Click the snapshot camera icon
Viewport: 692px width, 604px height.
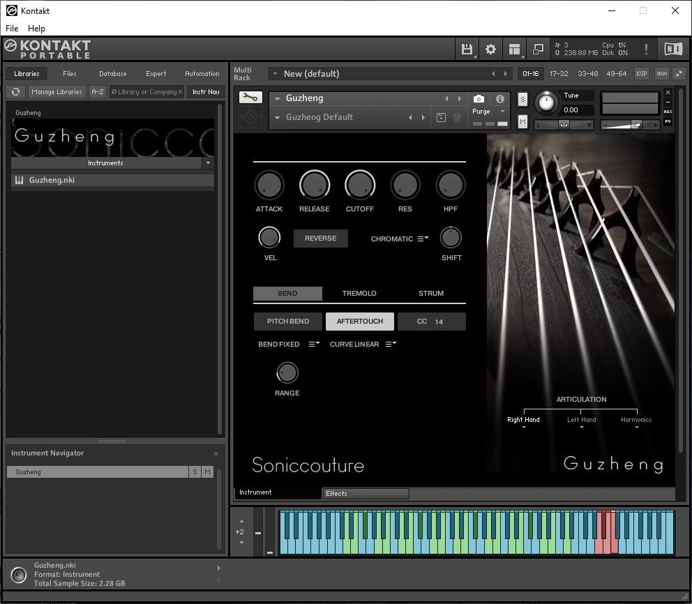click(479, 99)
